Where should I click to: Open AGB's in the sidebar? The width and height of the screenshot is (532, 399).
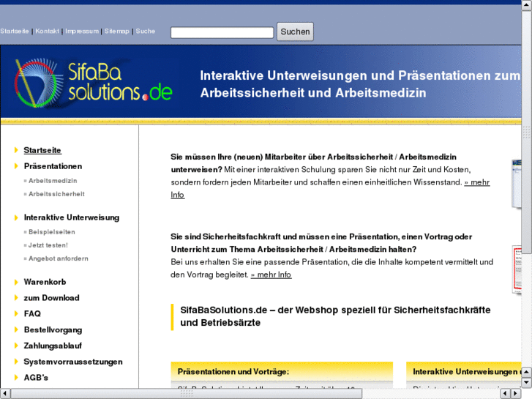click(36, 378)
